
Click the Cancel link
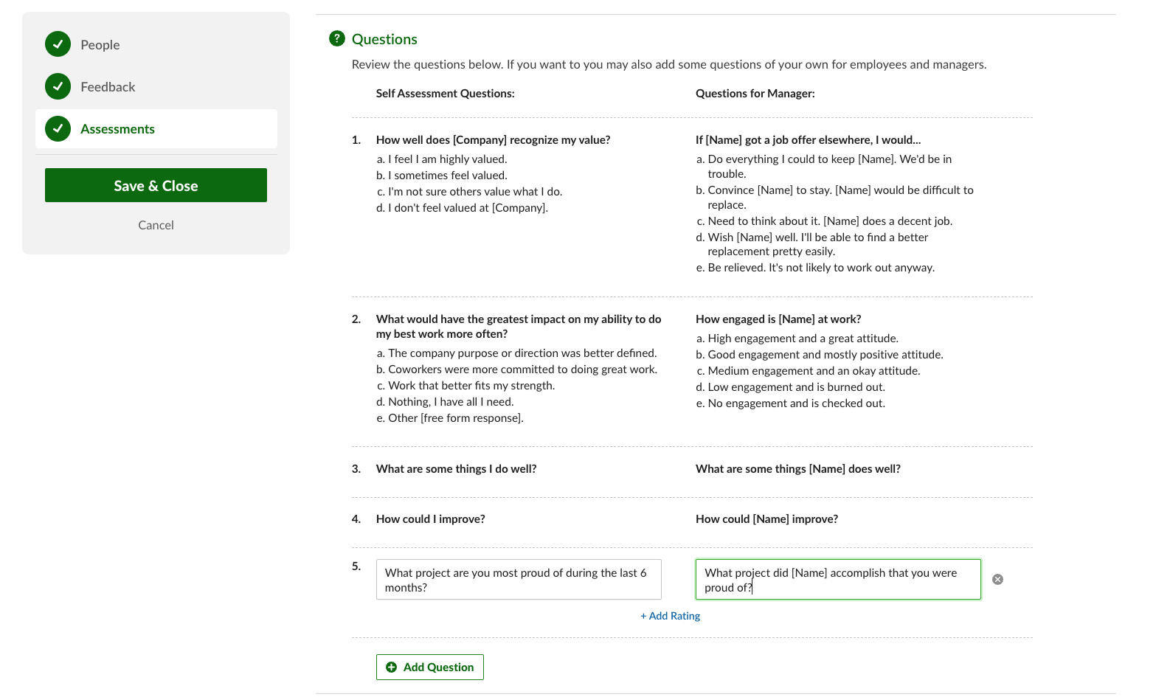pos(156,225)
